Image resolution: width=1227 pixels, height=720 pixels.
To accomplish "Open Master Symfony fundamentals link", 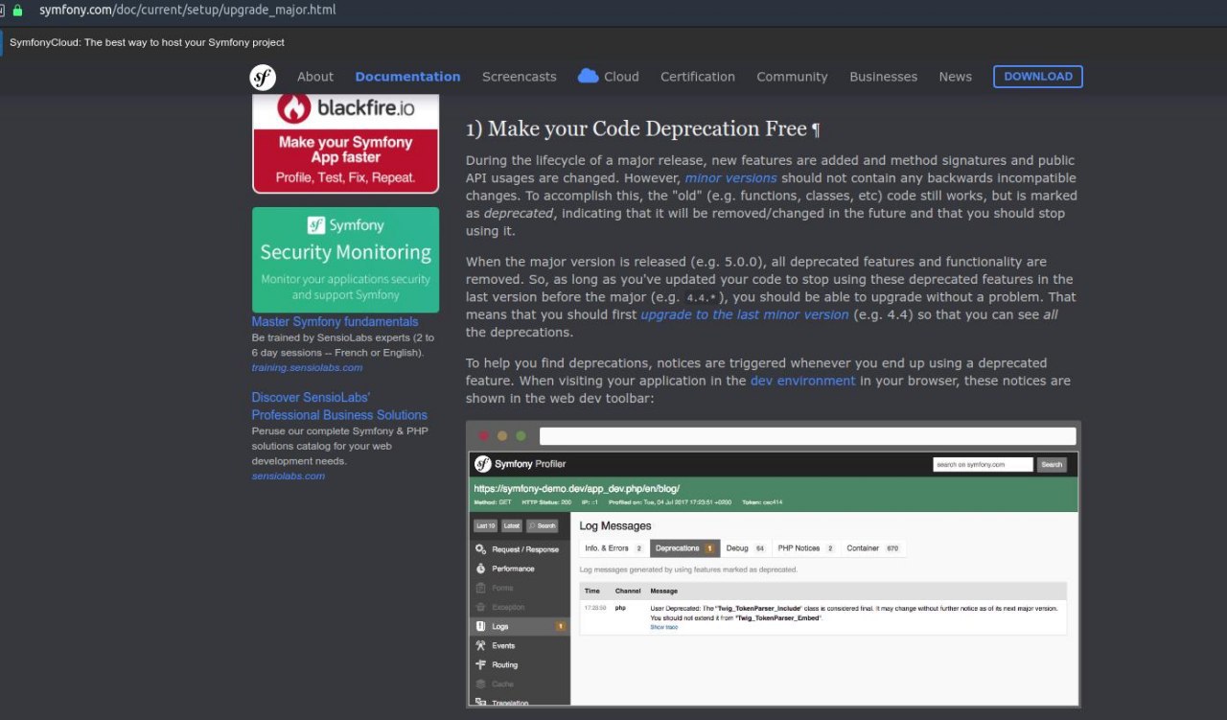I will [x=335, y=322].
